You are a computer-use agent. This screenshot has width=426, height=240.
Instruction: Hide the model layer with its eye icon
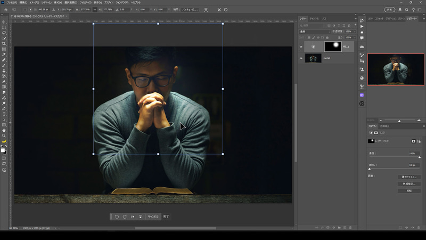pos(301,58)
